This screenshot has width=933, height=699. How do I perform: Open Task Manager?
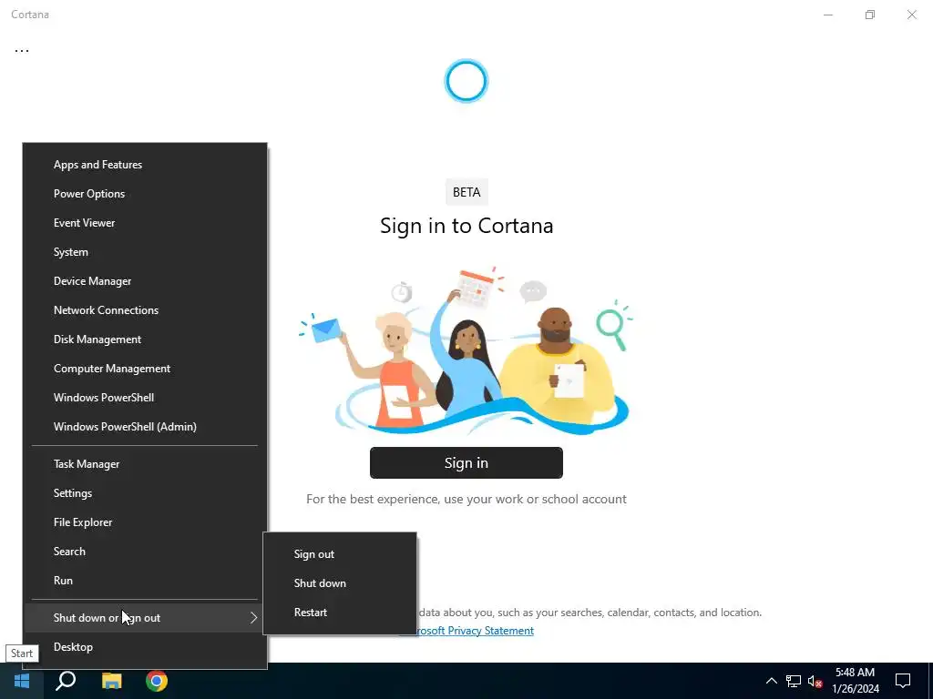click(145, 464)
